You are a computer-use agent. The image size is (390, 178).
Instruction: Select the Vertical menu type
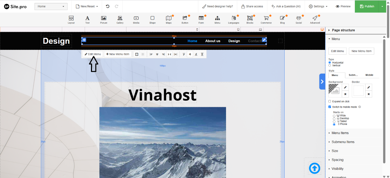tap(330, 65)
